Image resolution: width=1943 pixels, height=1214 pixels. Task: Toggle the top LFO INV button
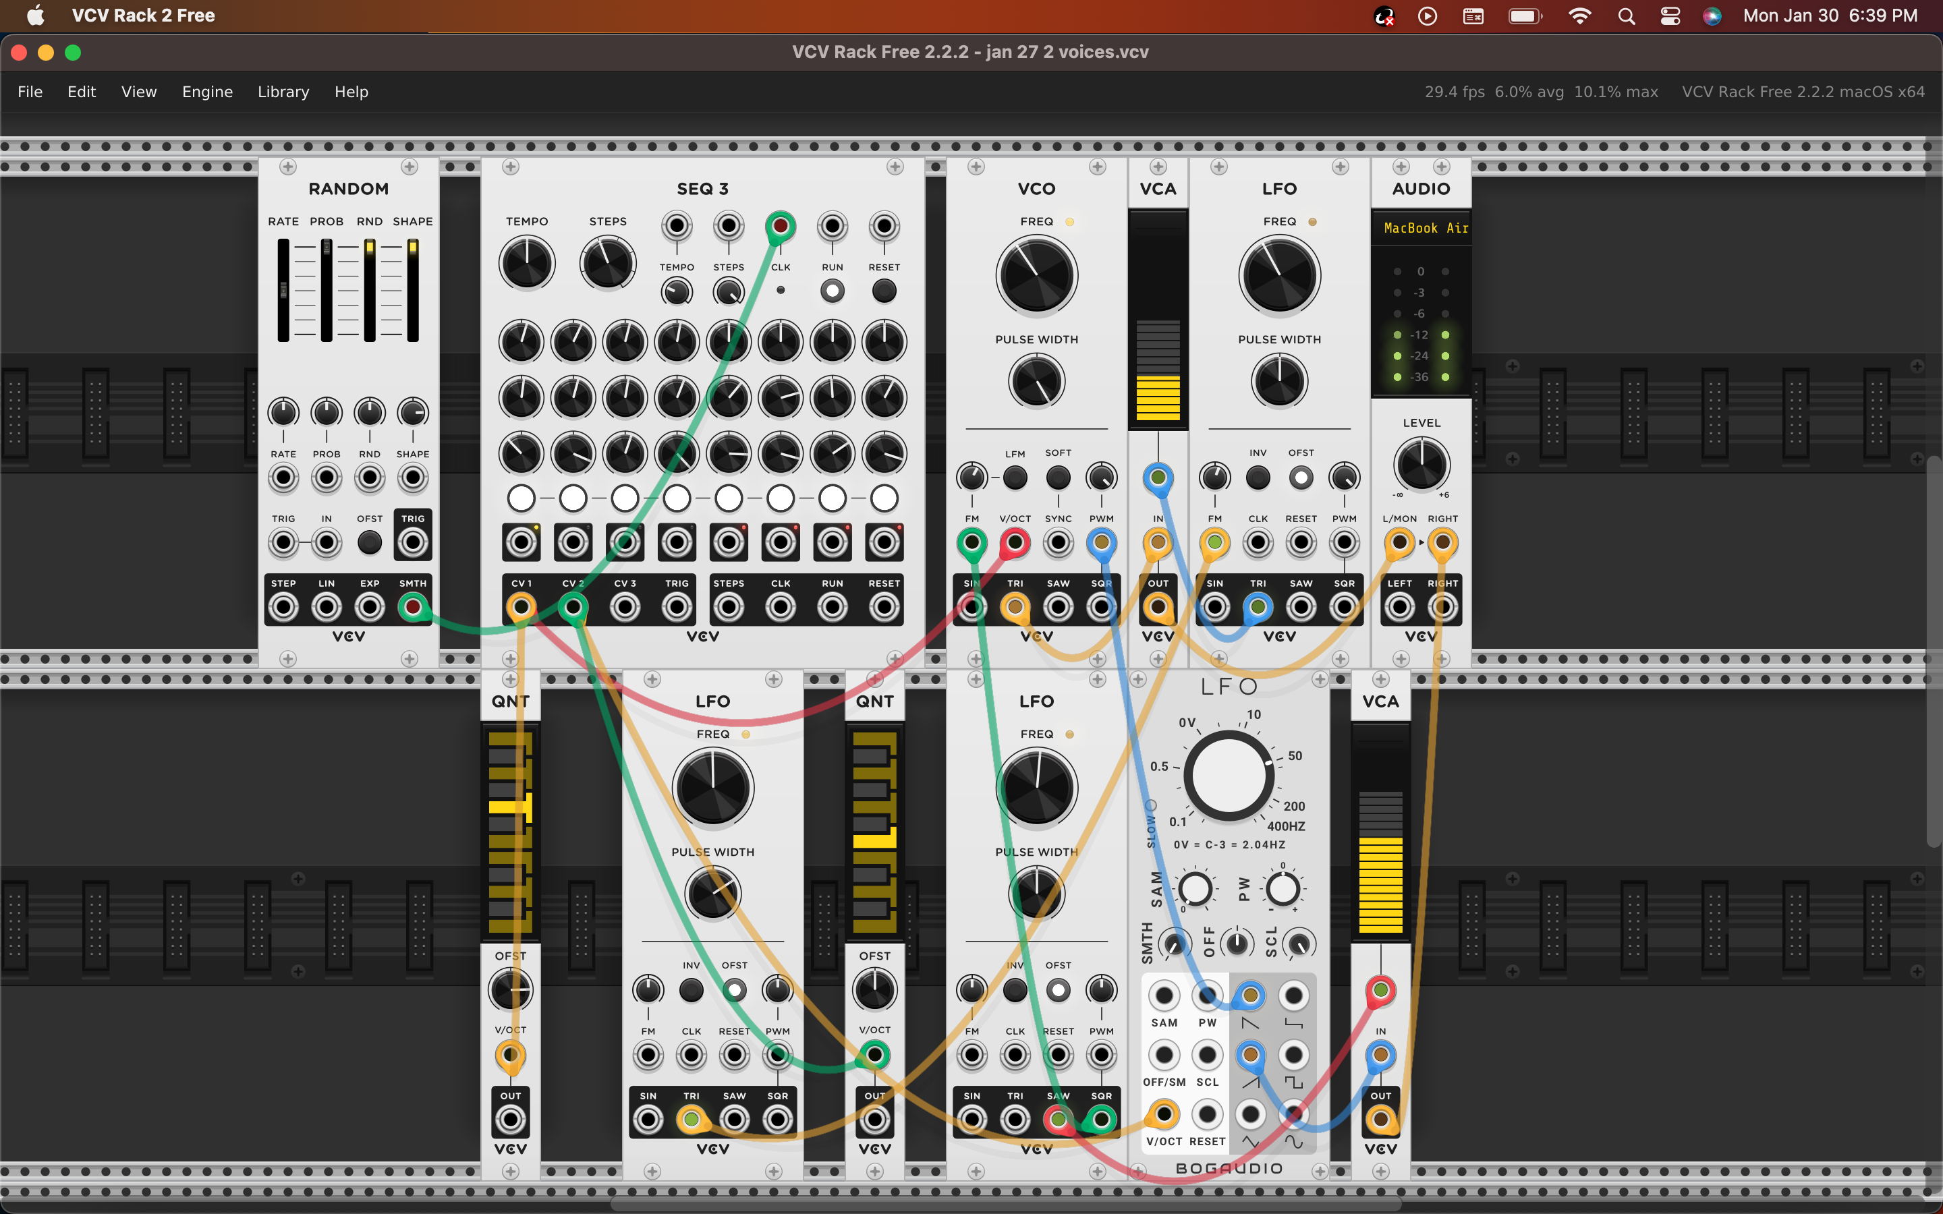pos(1258,478)
